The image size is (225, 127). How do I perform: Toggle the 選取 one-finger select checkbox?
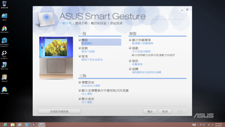(x=80, y=40)
